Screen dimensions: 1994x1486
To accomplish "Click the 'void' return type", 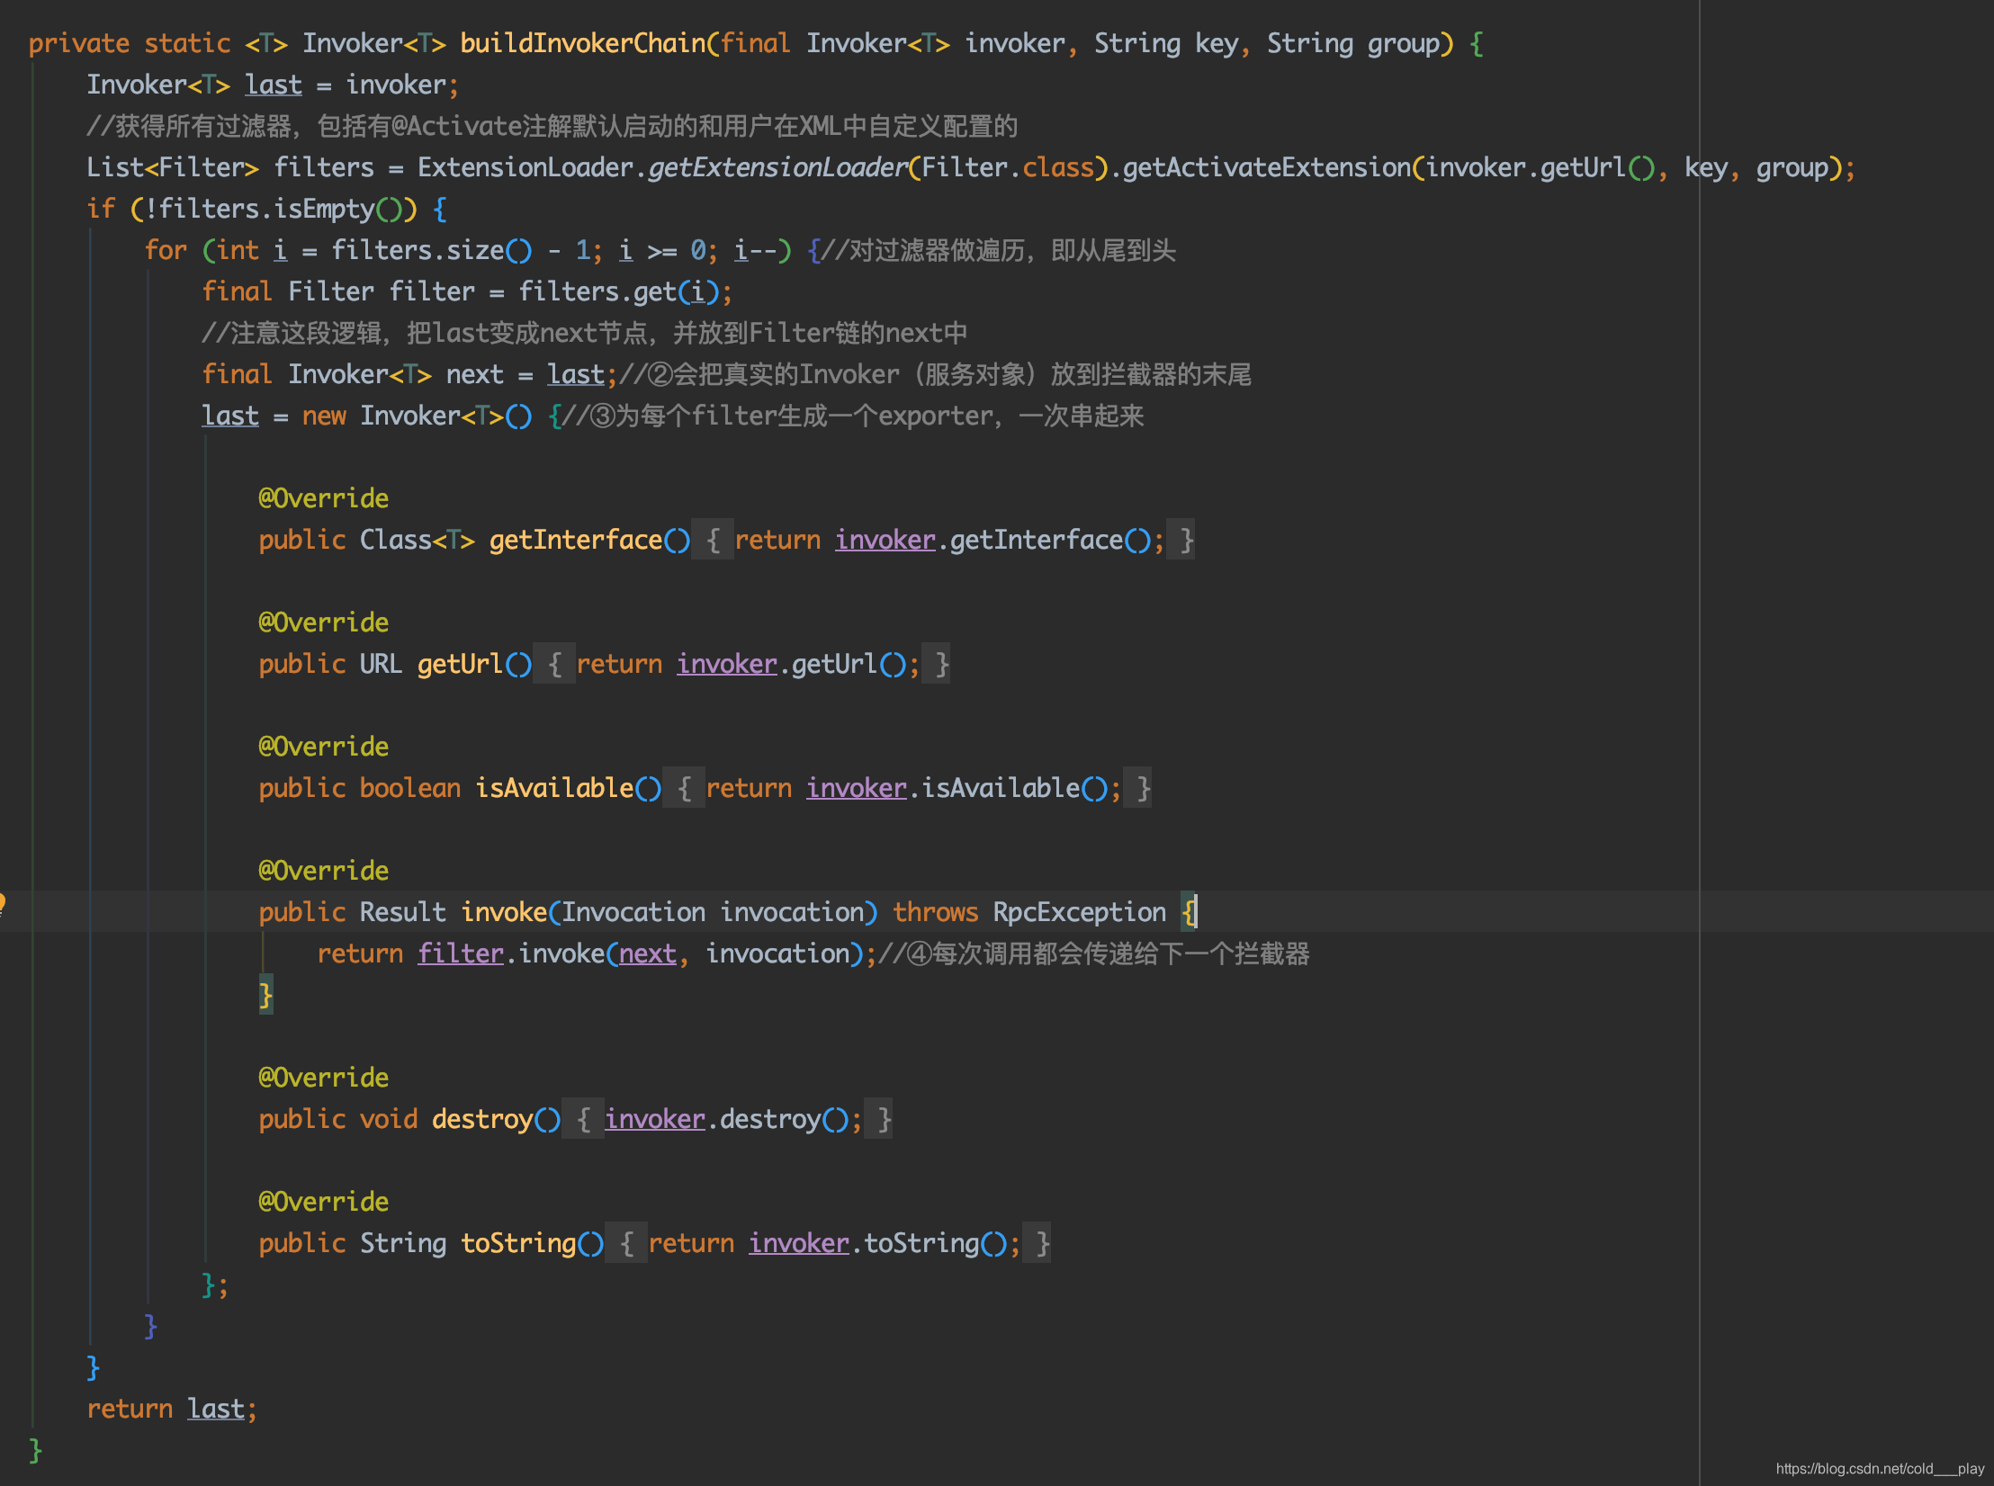I will coord(389,1119).
